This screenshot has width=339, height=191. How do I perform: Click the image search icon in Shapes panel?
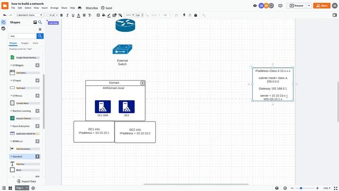pyautogui.click(x=35, y=22)
